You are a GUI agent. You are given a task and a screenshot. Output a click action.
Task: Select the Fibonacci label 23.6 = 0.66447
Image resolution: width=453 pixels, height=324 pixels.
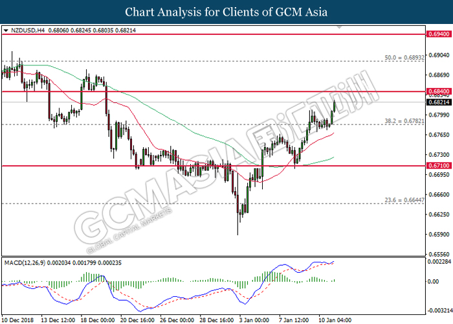[404, 200]
